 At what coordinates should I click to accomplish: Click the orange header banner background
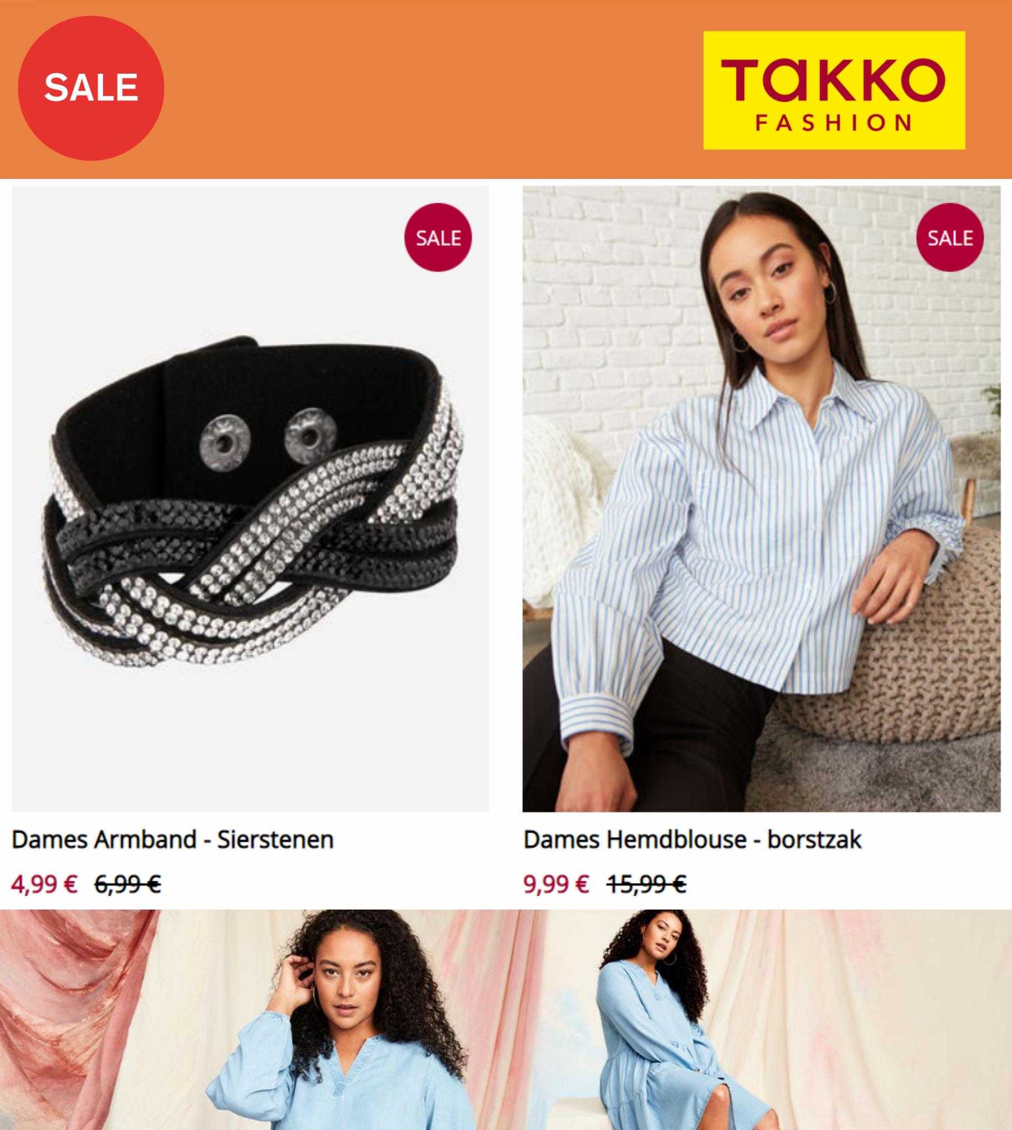coord(434,89)
